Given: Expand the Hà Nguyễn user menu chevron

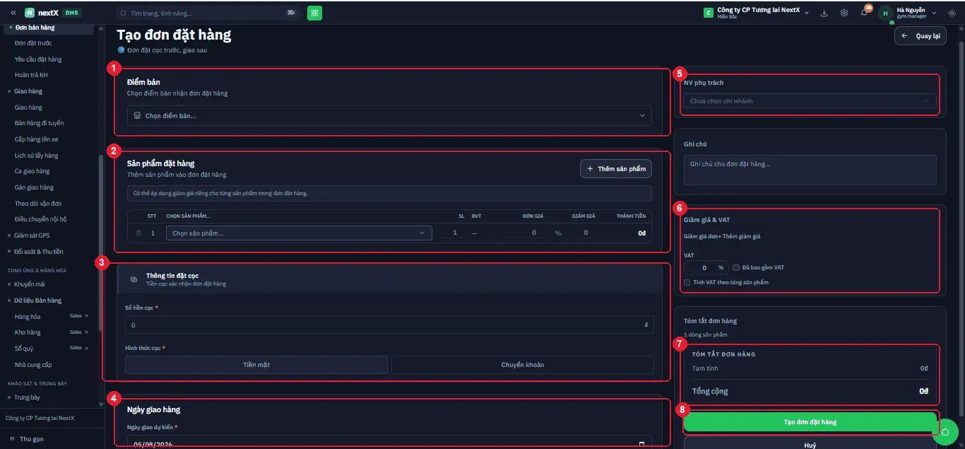Looking at the screenshot, I should 934,13.
